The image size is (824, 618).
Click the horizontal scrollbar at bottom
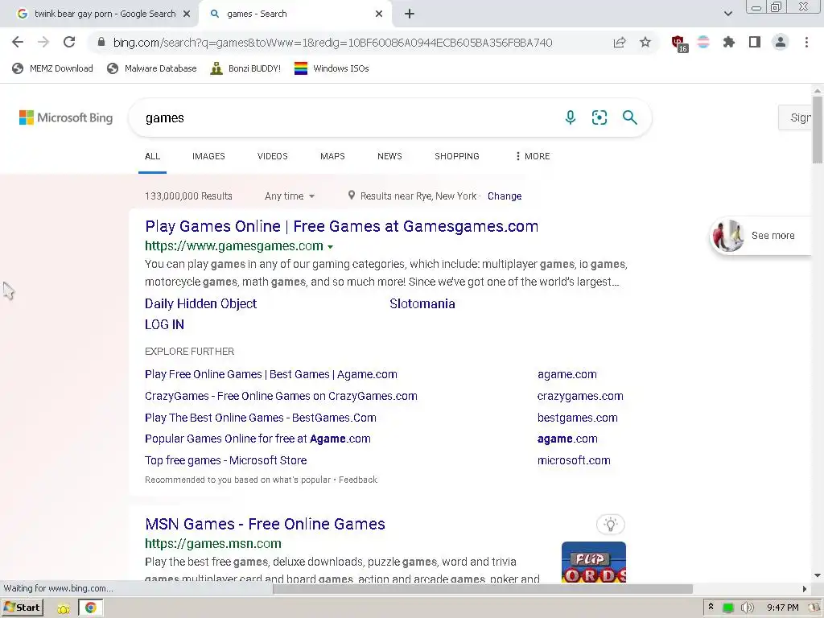click(483, 589)
